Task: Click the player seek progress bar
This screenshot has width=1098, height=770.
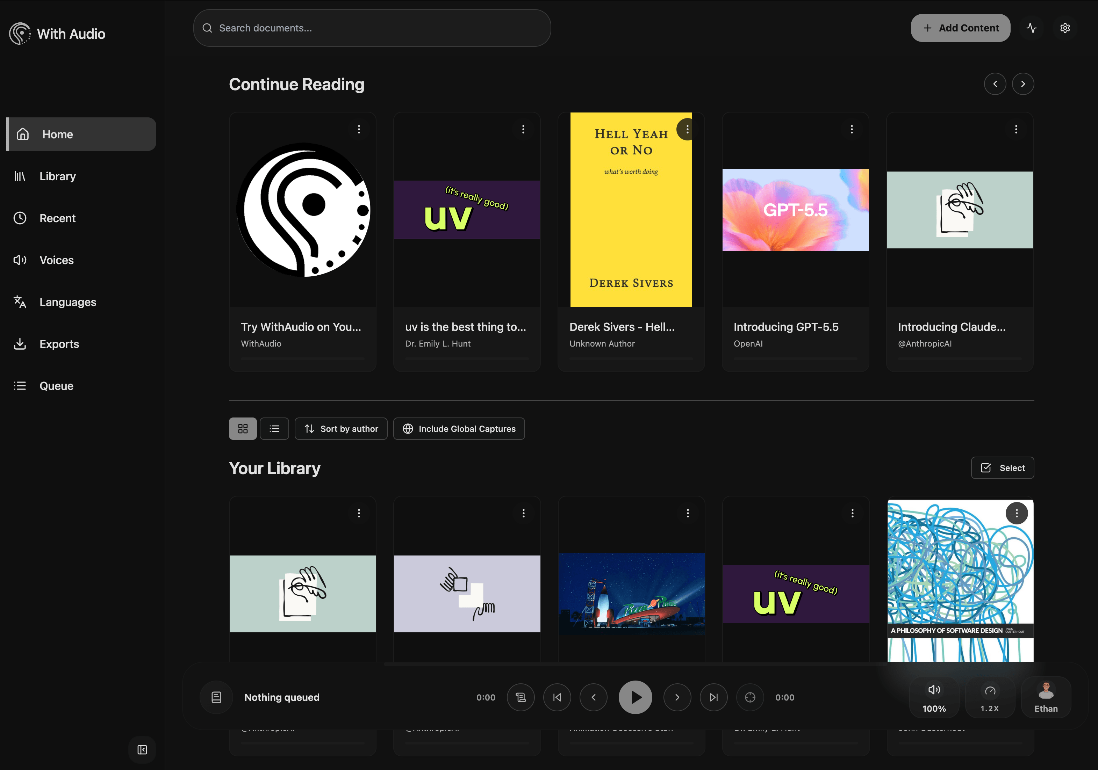Action: tap(635, 664)
